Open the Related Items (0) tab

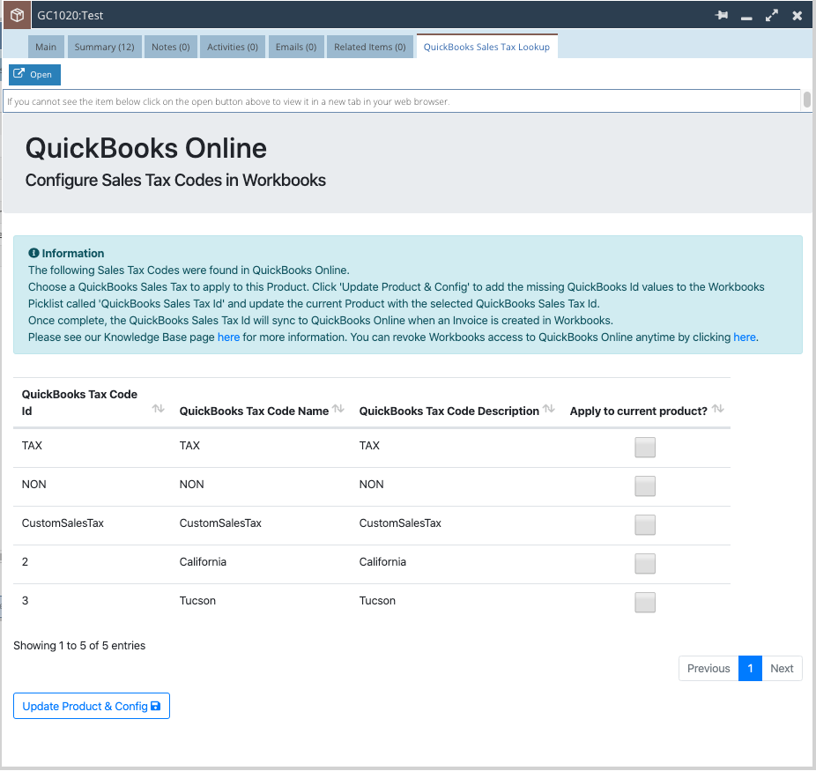coord(370,47)
